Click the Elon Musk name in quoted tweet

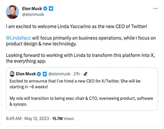(x=26, y=74)
